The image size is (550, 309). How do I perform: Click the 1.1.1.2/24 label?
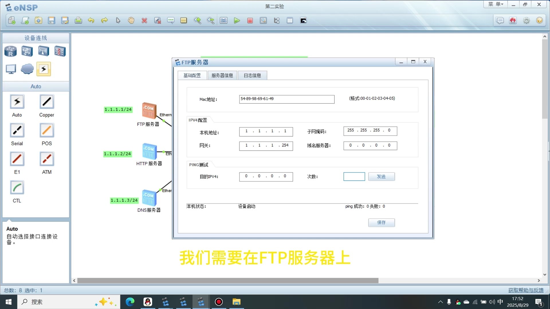click(117, 154)
